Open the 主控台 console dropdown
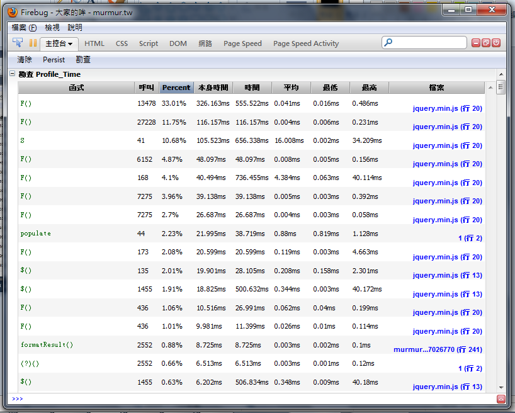This screenshot has height=413, width=515. click(59, 43)
